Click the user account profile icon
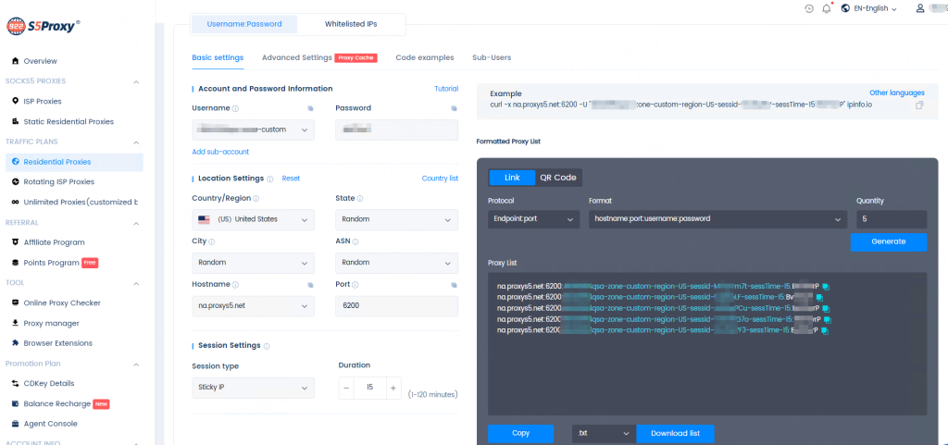This screenshot has height=445, width=948. coord(919,8)
